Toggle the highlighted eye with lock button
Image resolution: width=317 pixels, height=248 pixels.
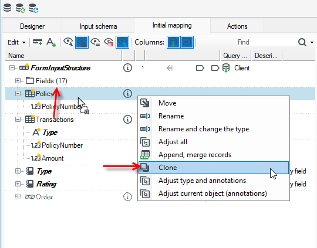[x=82, y=42]
